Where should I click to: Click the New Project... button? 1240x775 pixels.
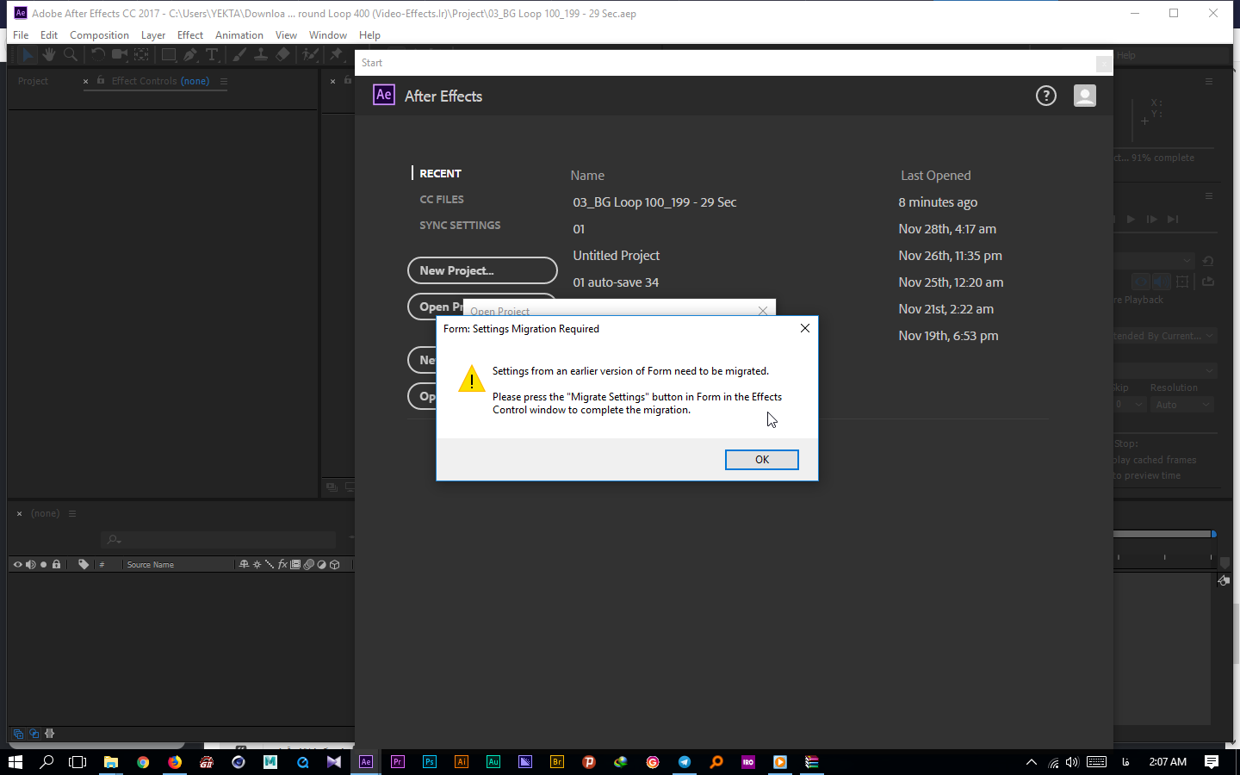pos(482,270)
